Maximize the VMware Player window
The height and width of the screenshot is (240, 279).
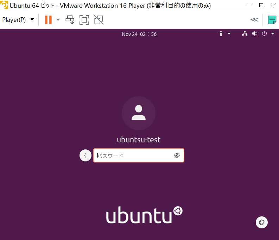coord(261,5)
